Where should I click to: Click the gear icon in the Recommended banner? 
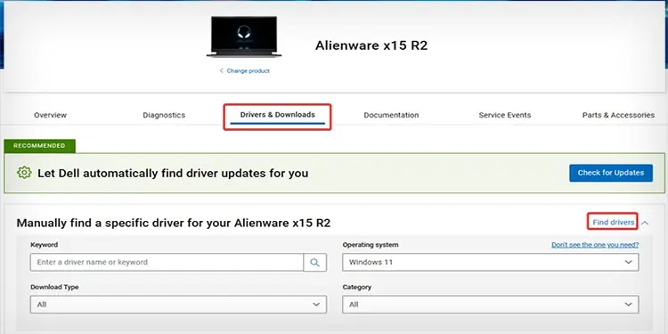pos(24,173)
